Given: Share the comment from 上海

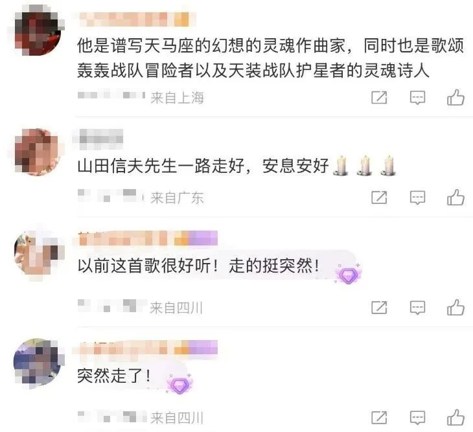Looking at the screenshot, I should (x=379, y=97).
